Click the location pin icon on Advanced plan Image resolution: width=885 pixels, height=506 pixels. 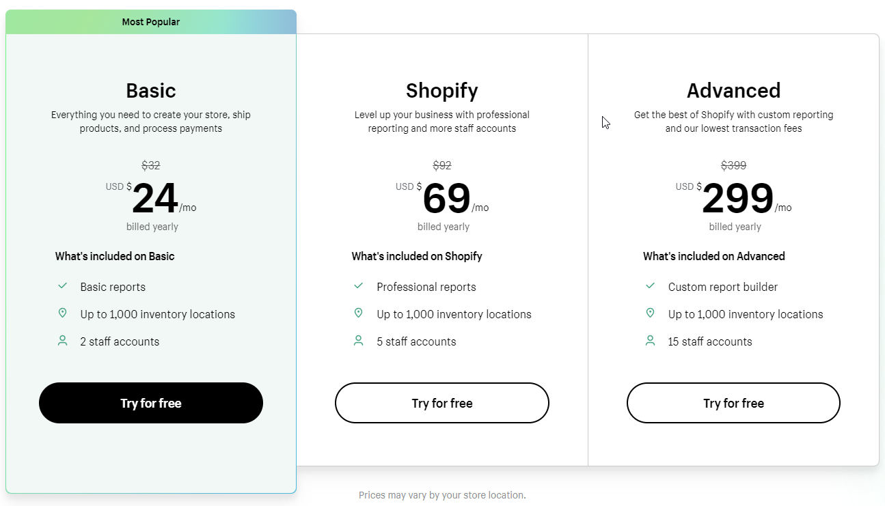[650, 312]
